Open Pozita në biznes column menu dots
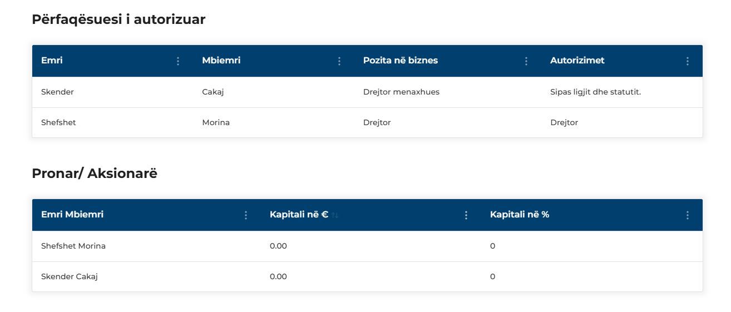Viewport: 731px width, 312px height. (526, 61)
